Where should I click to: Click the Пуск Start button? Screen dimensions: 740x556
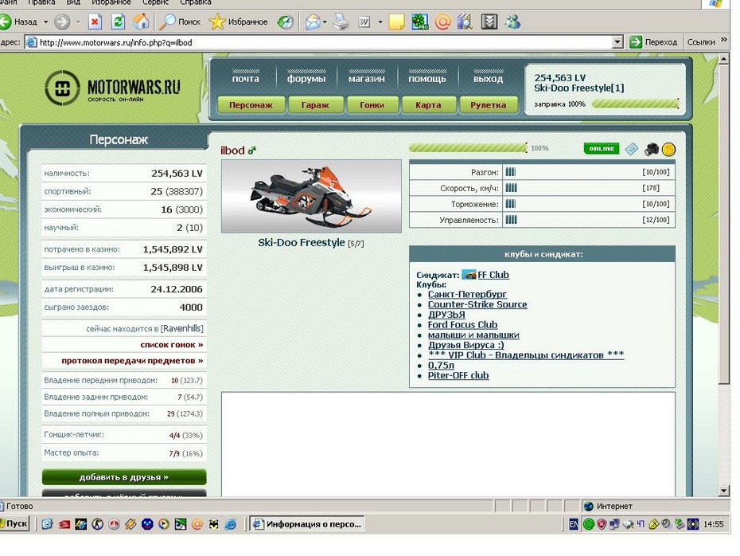click(x=15, y=524)
